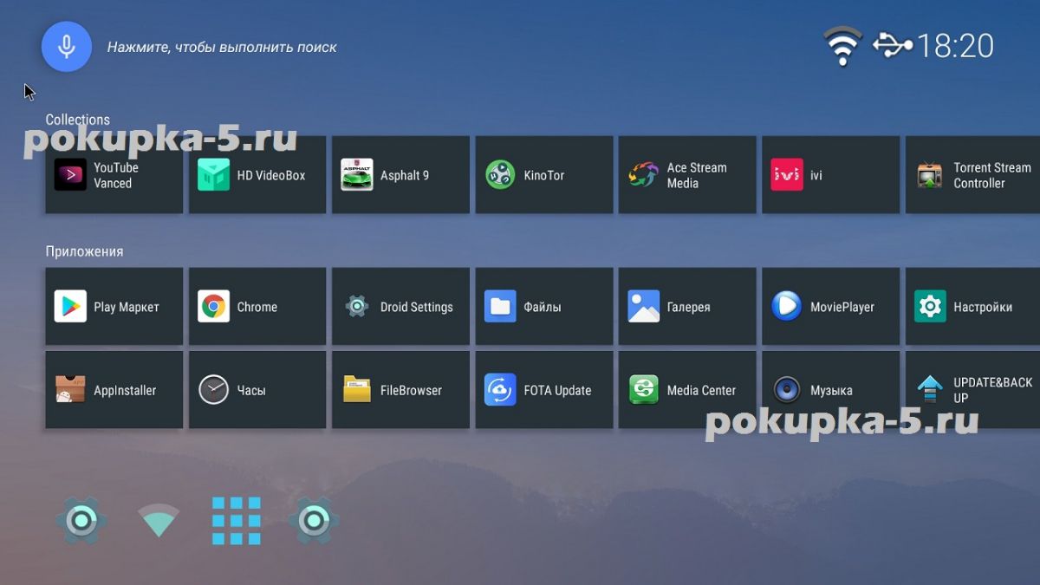Open Torrent Stream Controller
This screenshot has width=1040, height=585.
[x=972, y=175]
